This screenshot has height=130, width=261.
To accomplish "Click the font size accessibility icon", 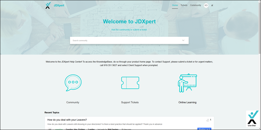I will [x=212, y=6].
